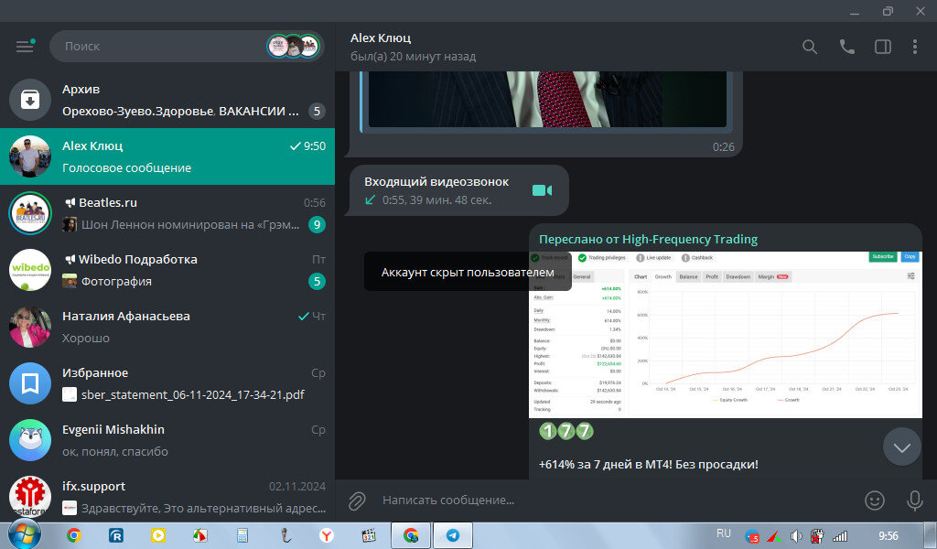This screenshot has width=937, height=549.
Task: Open the Избранное saved messages
Action: pyautogui.click(x=167, y=383)
